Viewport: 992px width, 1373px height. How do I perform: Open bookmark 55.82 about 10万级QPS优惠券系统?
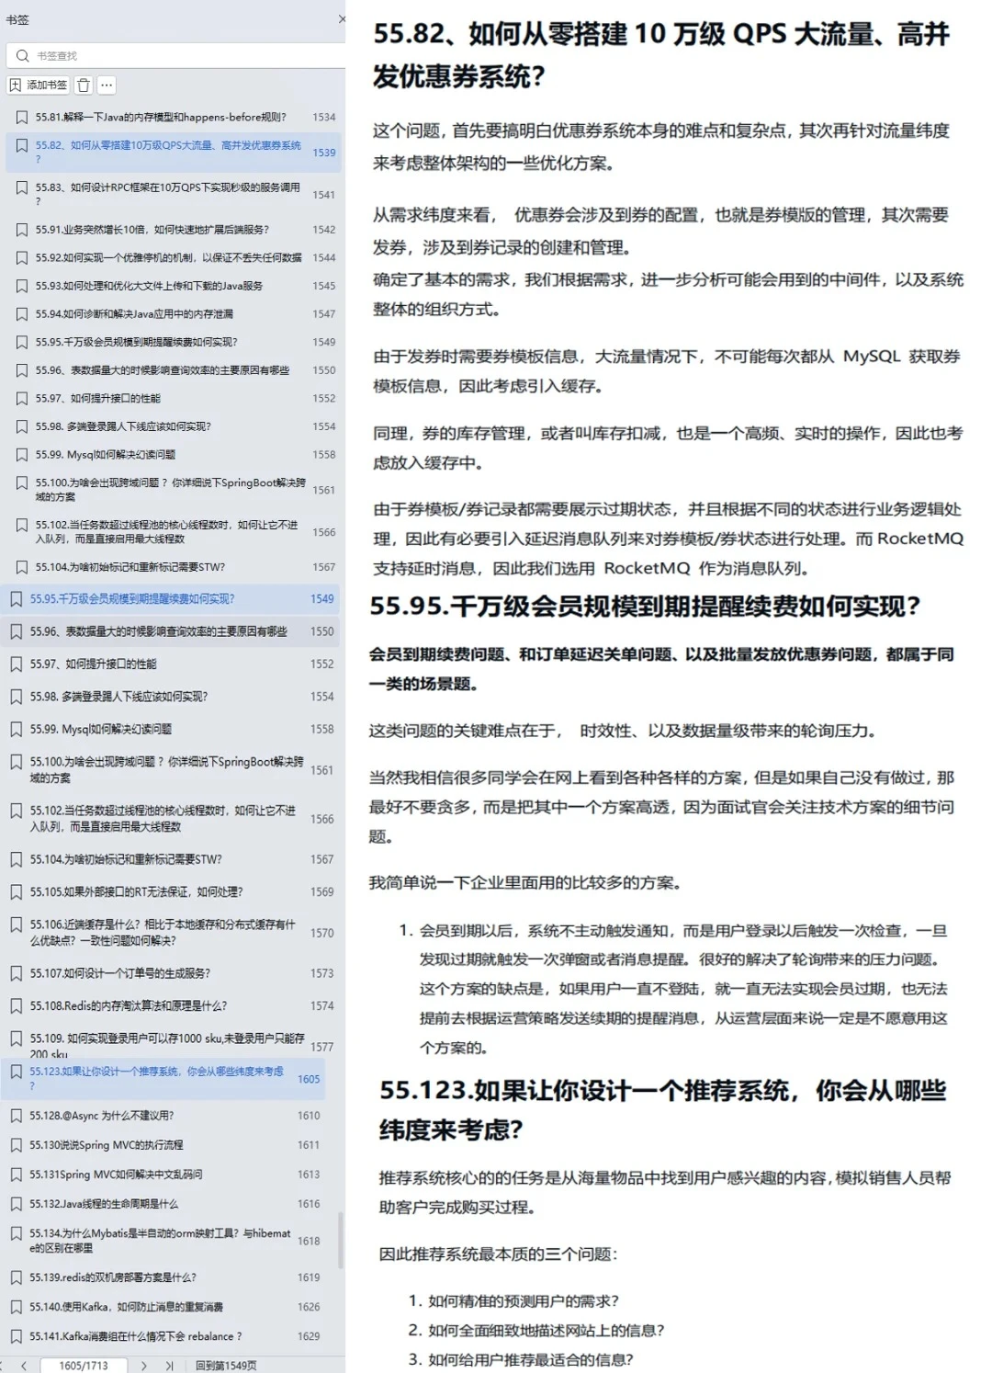pos(165,153)
